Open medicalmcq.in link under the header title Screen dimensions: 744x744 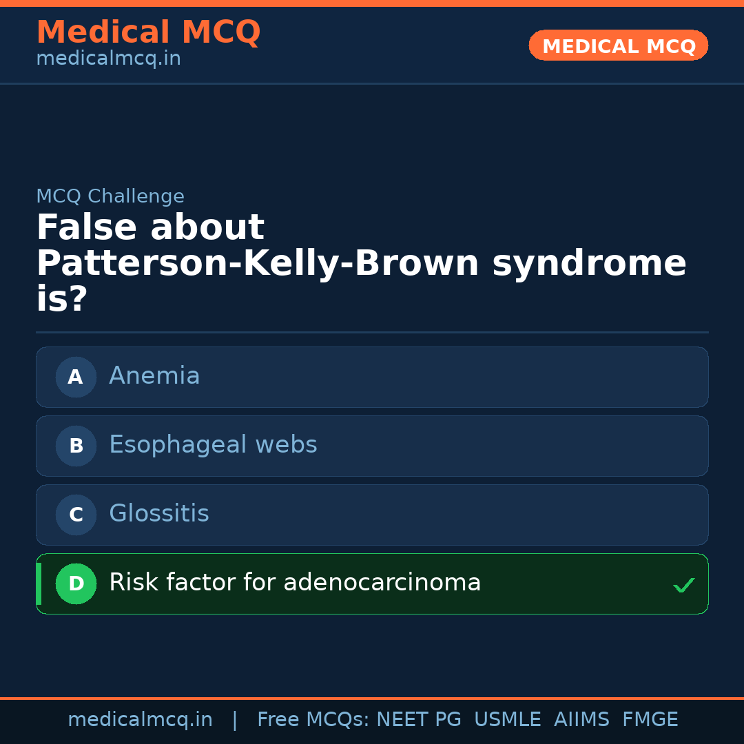pos(108,59)
